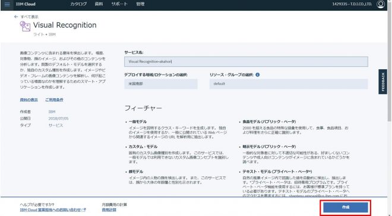The width and height of the screenshot is (392, 216).
Task: Focus the サービス名 input field
Action: [x=246, y=62]
